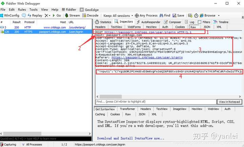Click the Replay toolbar button
This screenshot has height=147, width=244.
coord(35,15)
